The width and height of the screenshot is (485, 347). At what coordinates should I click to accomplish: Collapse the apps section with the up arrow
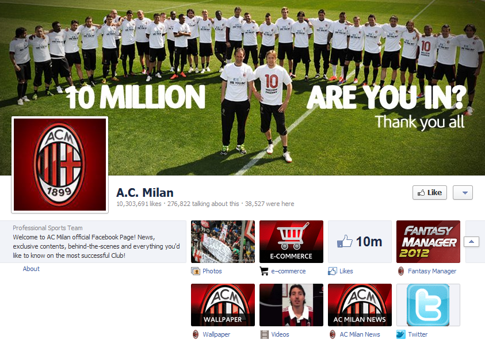point(471,242)
